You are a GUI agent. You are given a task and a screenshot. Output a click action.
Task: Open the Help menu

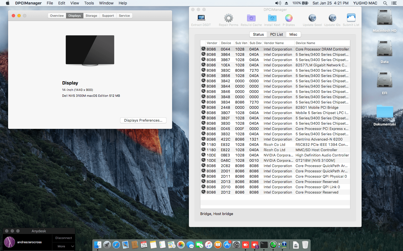click(x=123, y=3)
